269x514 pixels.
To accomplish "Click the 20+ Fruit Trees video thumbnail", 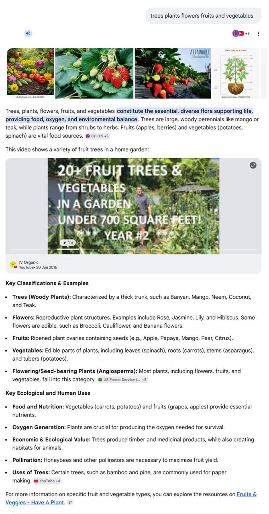I will (133, 206).
